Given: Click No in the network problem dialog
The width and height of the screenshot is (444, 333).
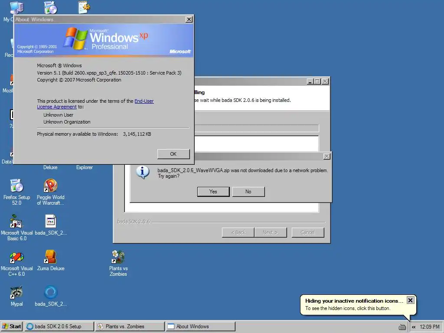Looking at the screenshot, I should pos(248,192).
